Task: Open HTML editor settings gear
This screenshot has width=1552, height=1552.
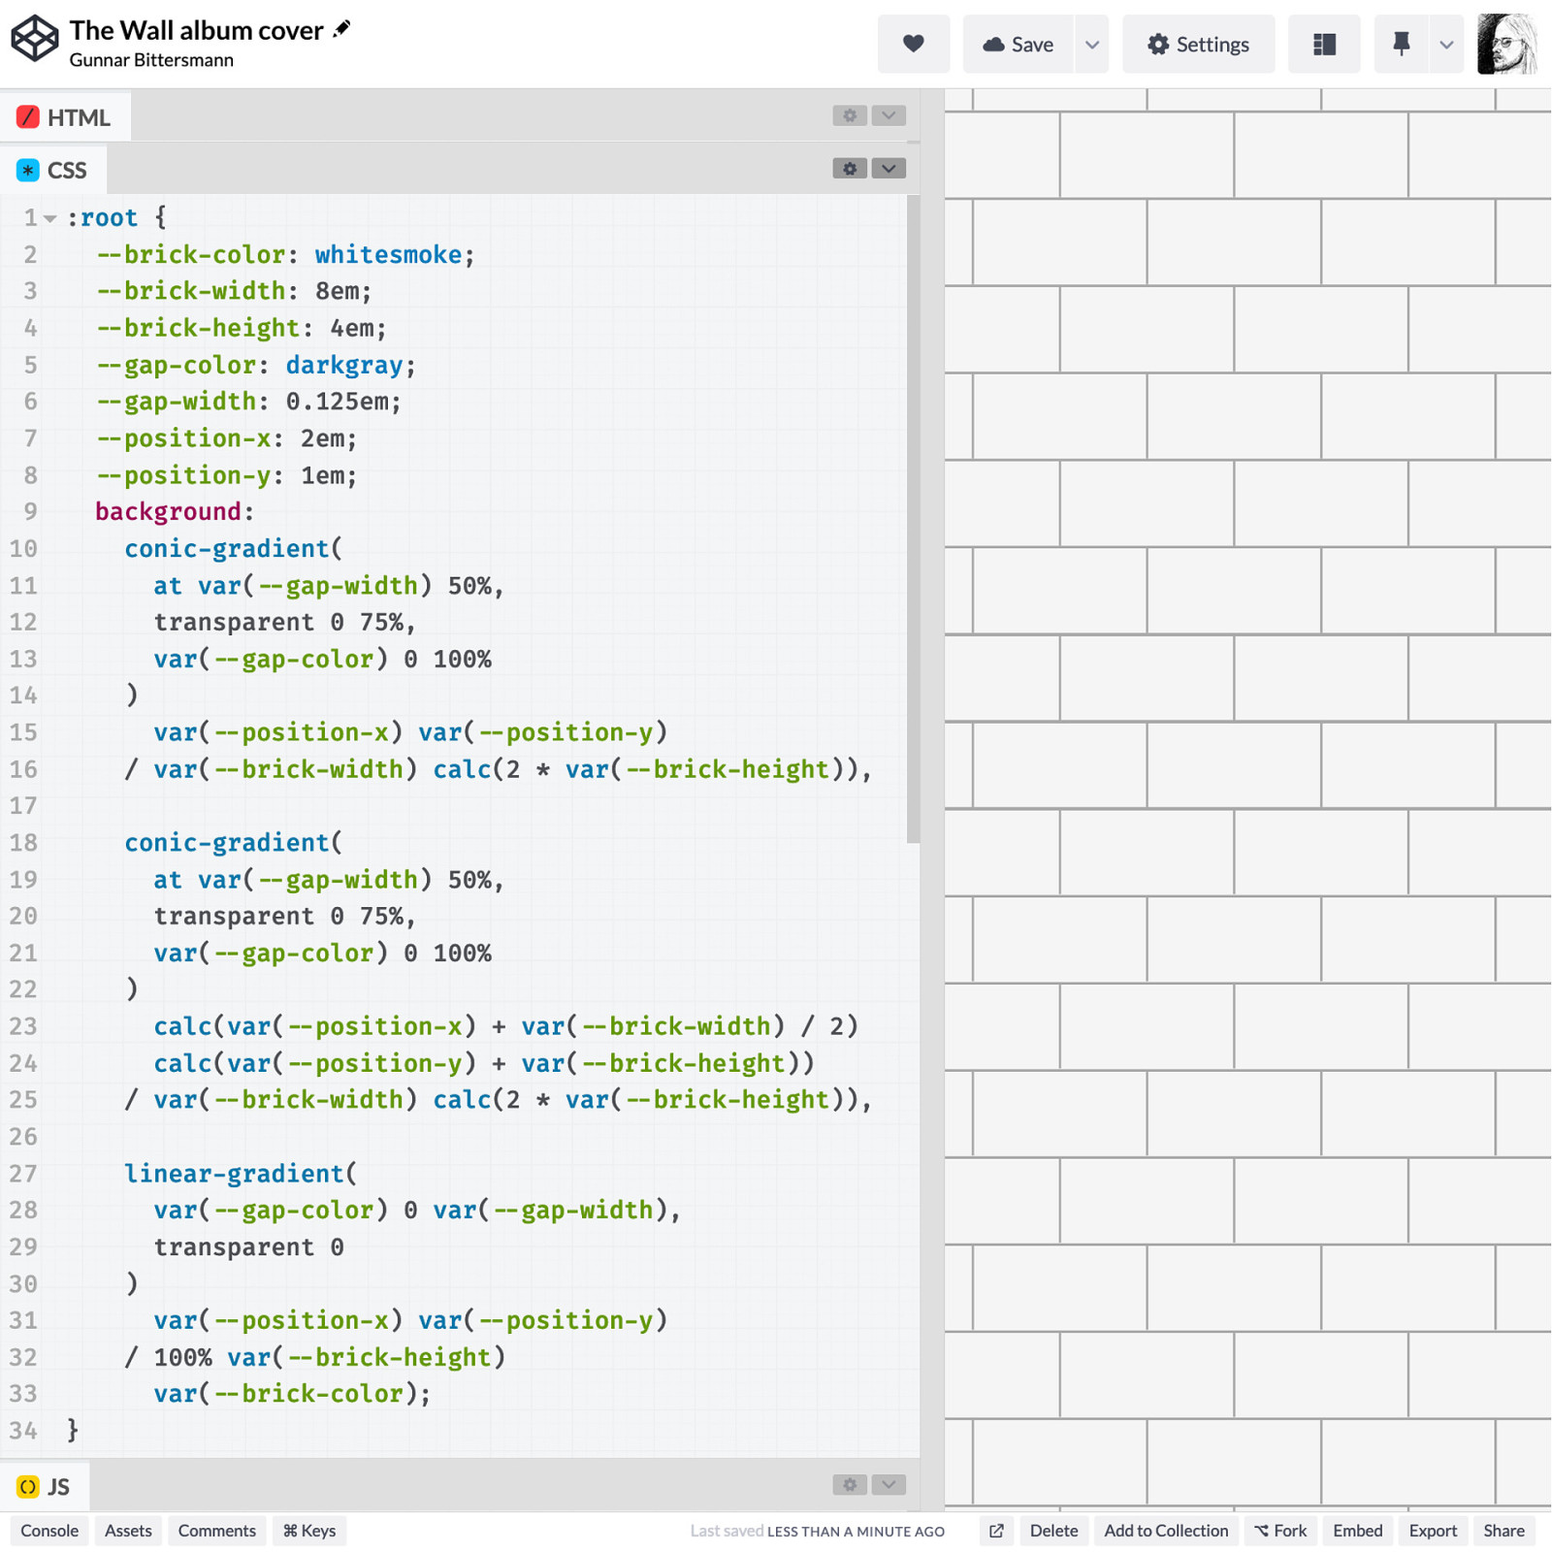Action: (850, 115)
